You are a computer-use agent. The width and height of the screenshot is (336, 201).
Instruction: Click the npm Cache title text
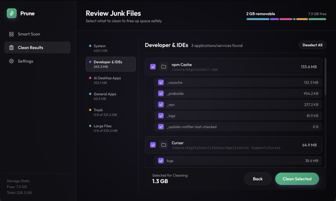click(182, 64)
